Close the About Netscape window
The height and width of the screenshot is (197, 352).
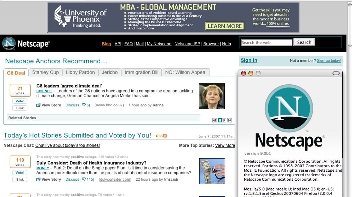click(244, 73)
